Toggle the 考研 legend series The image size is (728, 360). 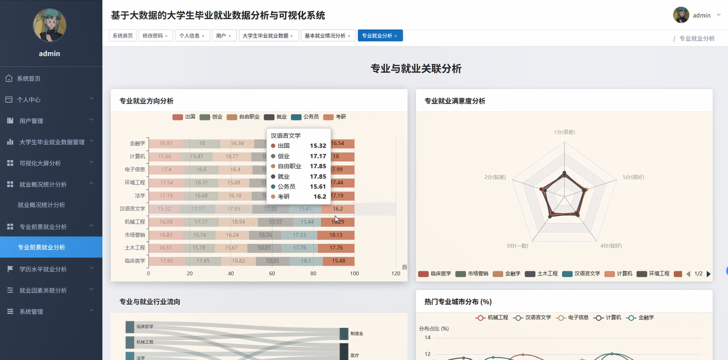[x=334, y=117]
